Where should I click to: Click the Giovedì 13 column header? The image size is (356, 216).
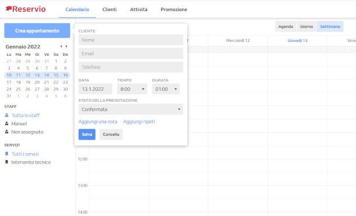coord(298,41)
